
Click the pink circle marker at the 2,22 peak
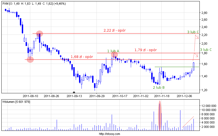(39, 34)
